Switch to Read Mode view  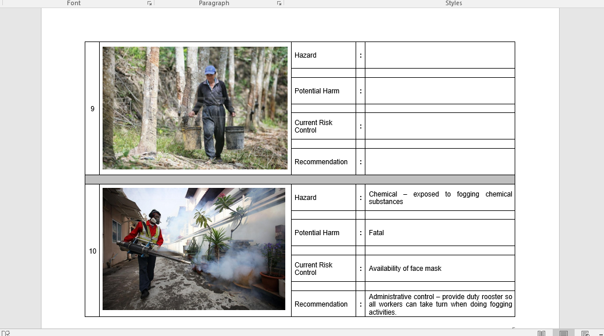[x=541, y=333]
